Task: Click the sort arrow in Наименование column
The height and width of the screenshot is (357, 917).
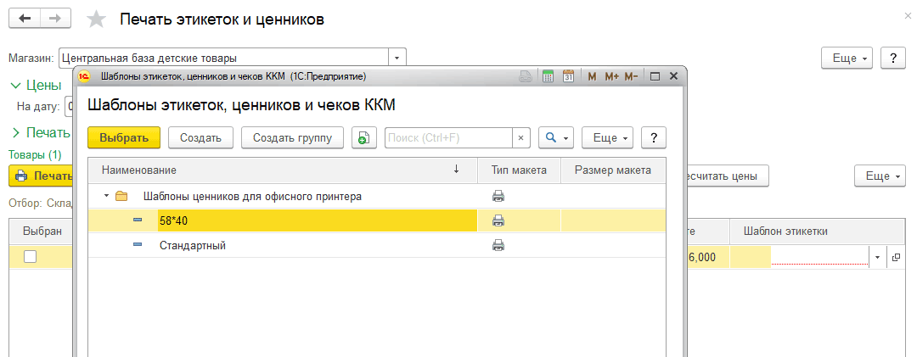Action: (456, 170)
